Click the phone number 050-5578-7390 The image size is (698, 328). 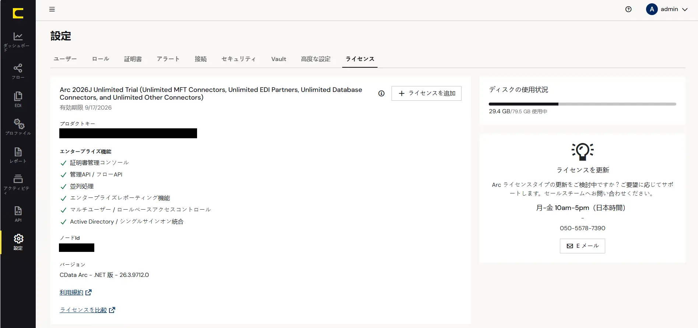click(x=582, y=228)
